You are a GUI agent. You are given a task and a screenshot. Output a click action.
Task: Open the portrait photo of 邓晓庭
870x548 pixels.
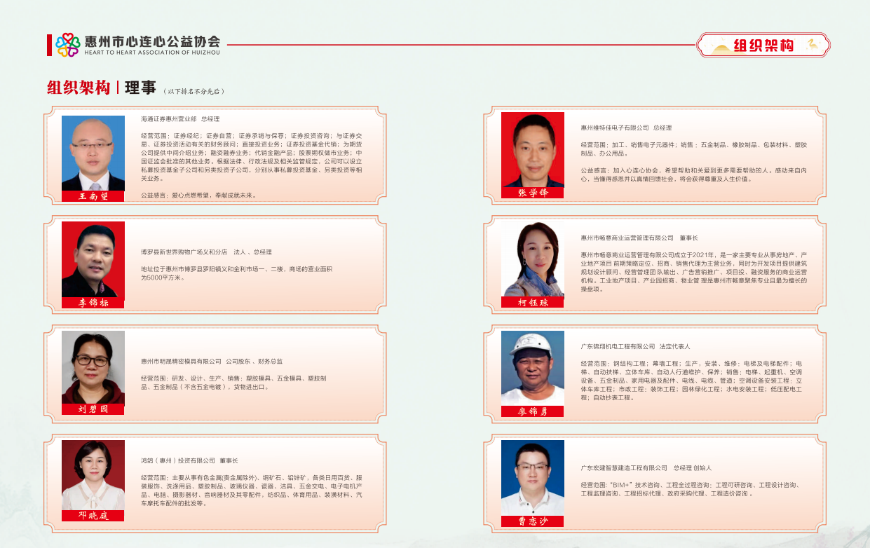[x=93, y=475]
